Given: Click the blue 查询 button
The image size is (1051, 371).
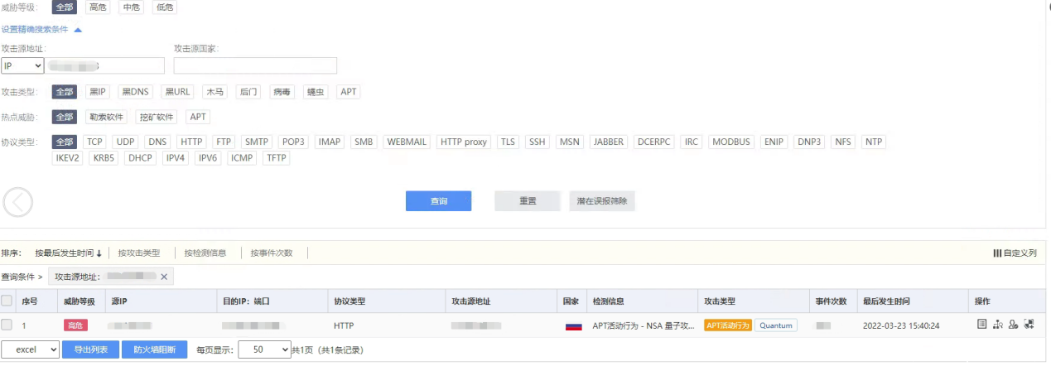Looking at the screenshot, I should tap(438, 201).
